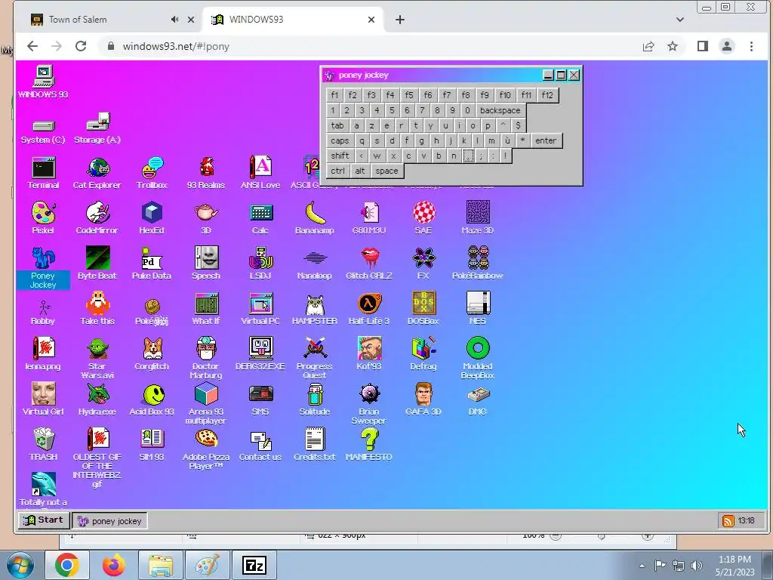Reload the page
Image resolution: width=773 pixels, height=580 pixels.
(81, 46)
